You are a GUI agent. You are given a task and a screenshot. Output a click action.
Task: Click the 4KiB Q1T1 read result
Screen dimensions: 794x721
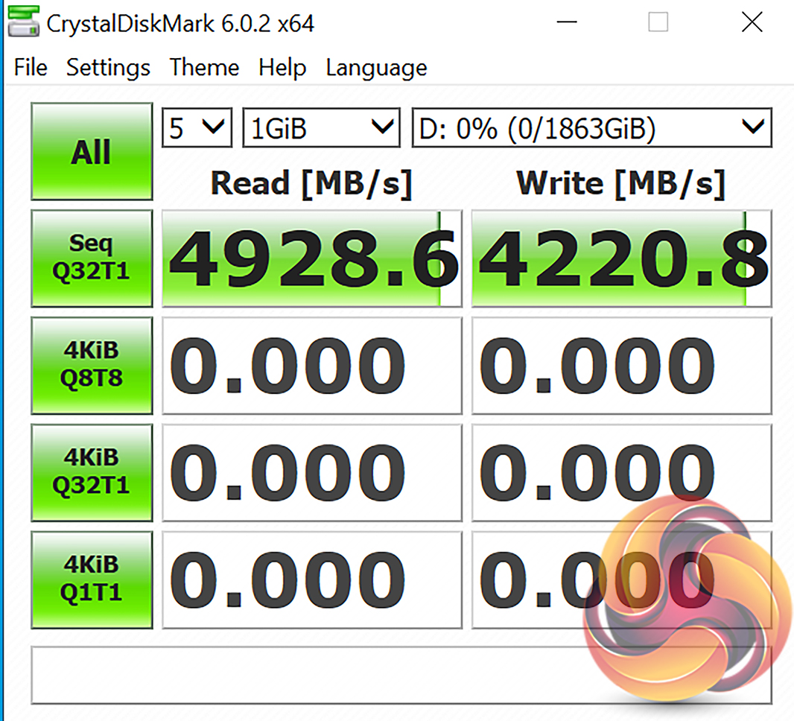(312, 579)
